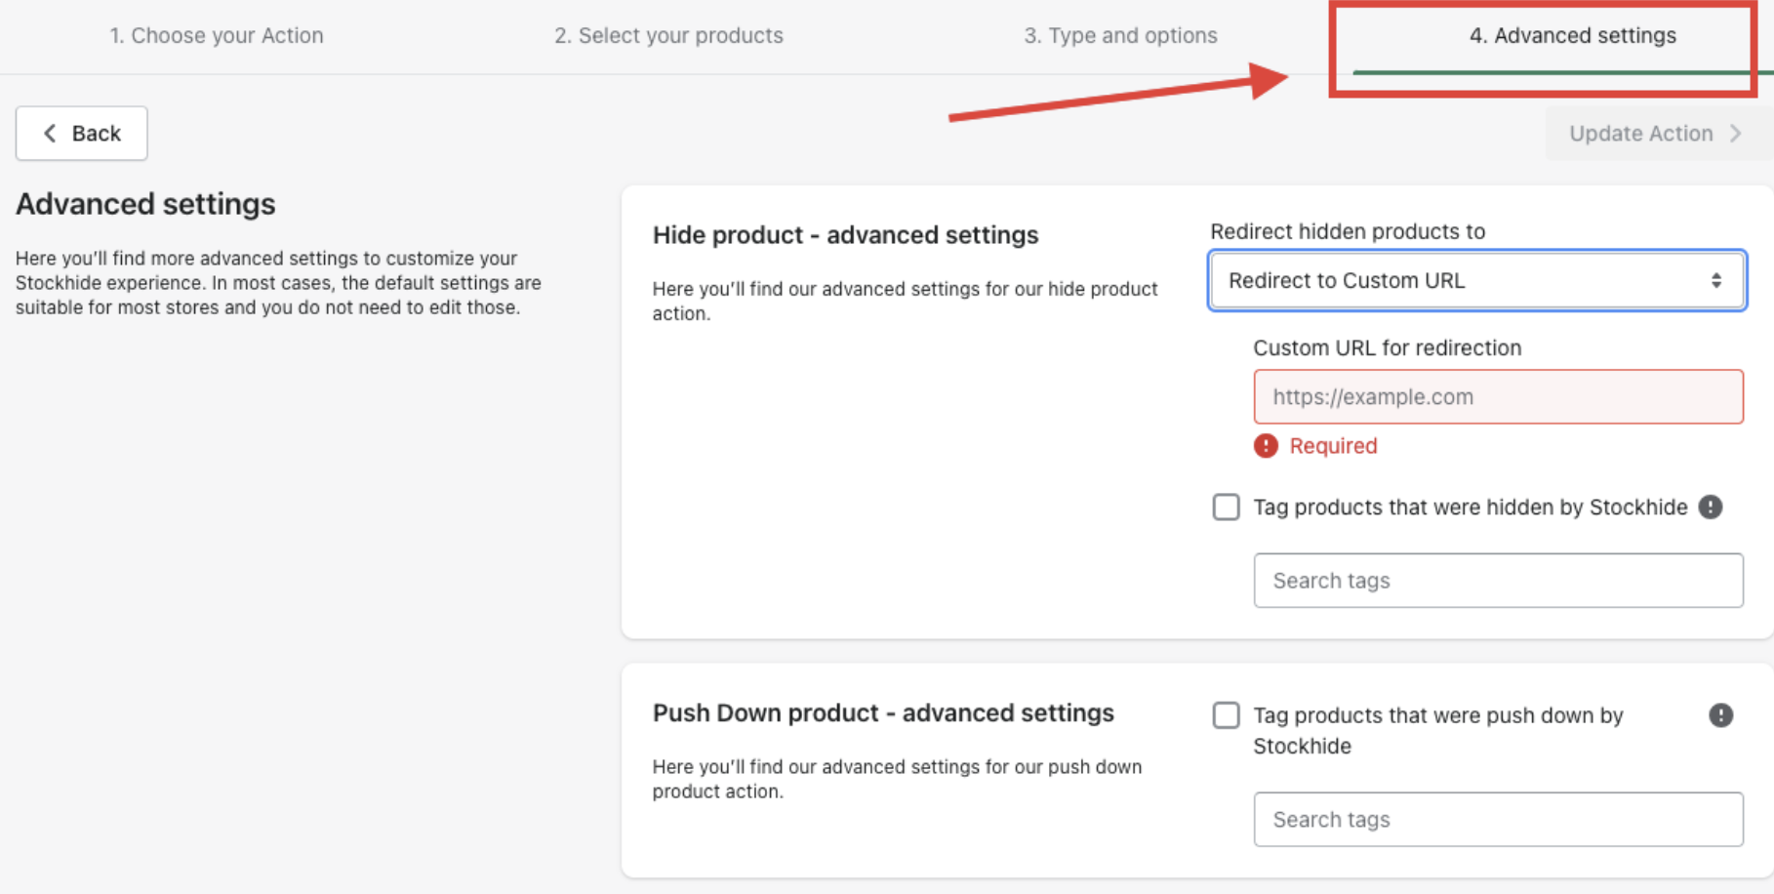Go to the Choose your Action step
The width and height of the screenshot is (1774, 894).
[216, 36]
